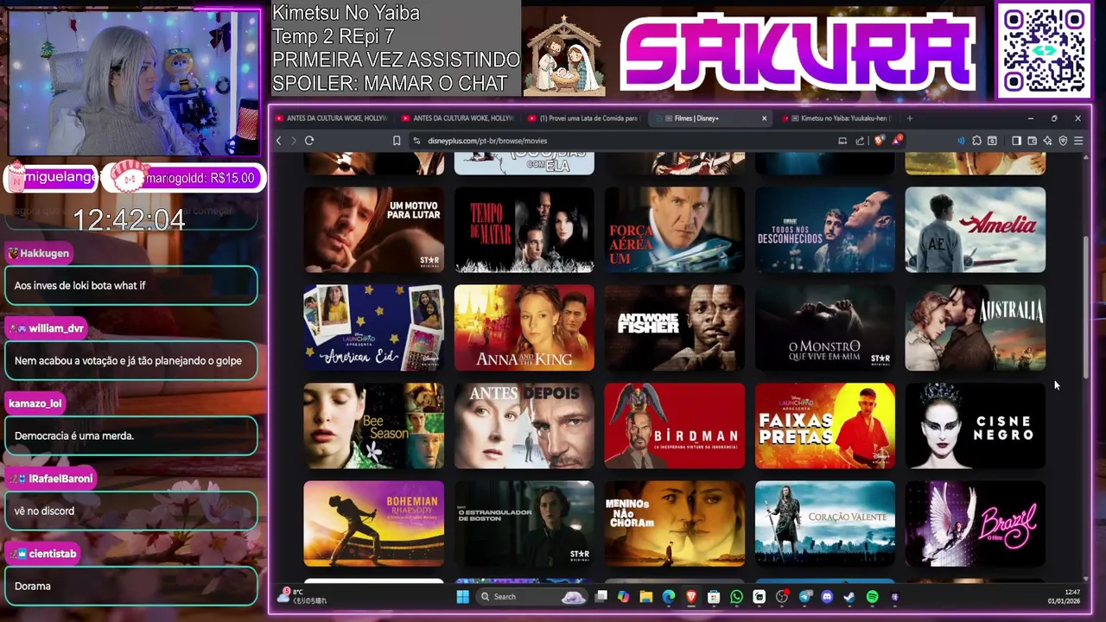
Task: Open the Todos Nós Desconhecidos movie
Action: click(x=825, y=230)
